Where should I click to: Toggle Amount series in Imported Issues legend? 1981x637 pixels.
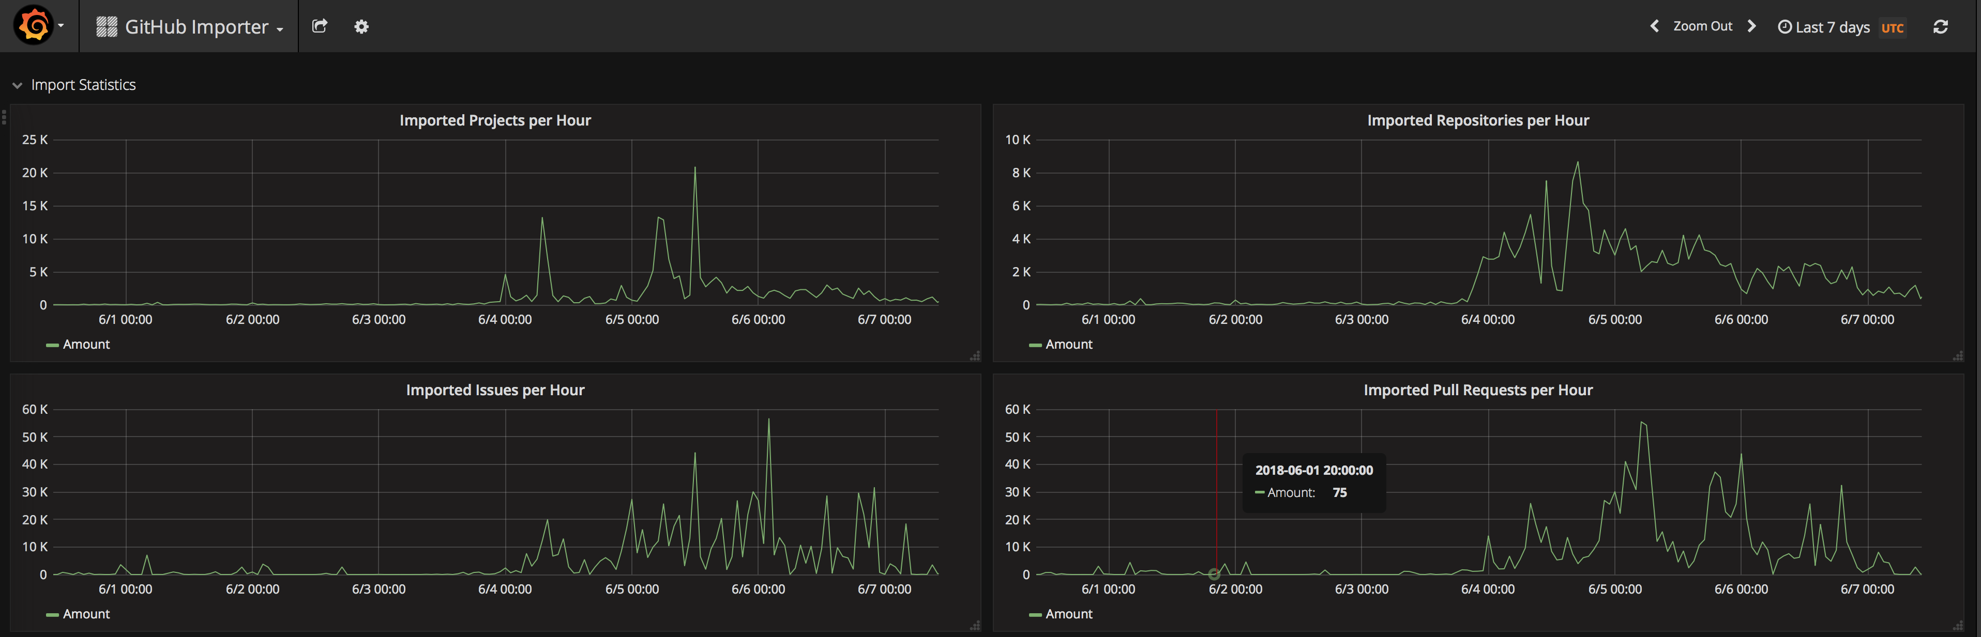coord(86,614)
